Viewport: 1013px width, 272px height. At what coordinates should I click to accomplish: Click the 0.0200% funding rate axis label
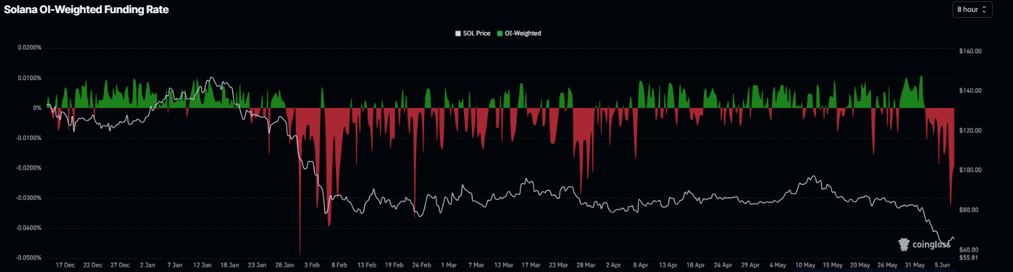pyautogui.click(x=30, y=48)
